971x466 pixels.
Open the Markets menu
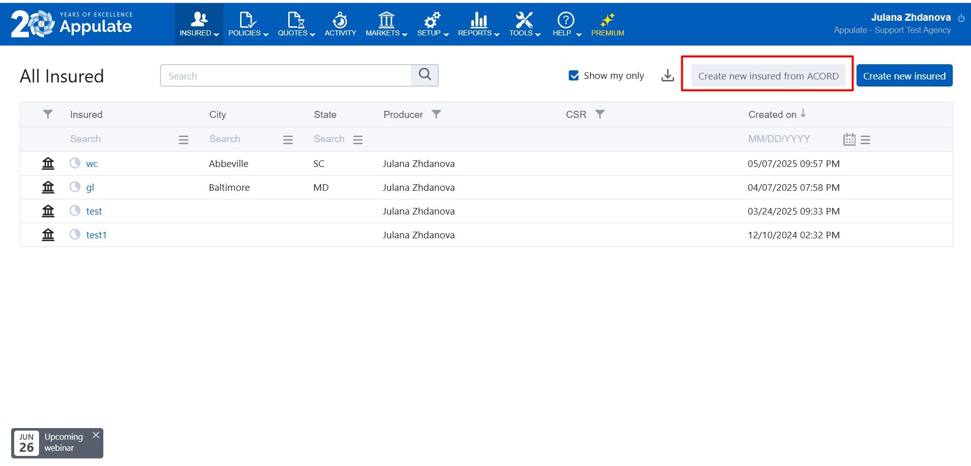point(386,24)
